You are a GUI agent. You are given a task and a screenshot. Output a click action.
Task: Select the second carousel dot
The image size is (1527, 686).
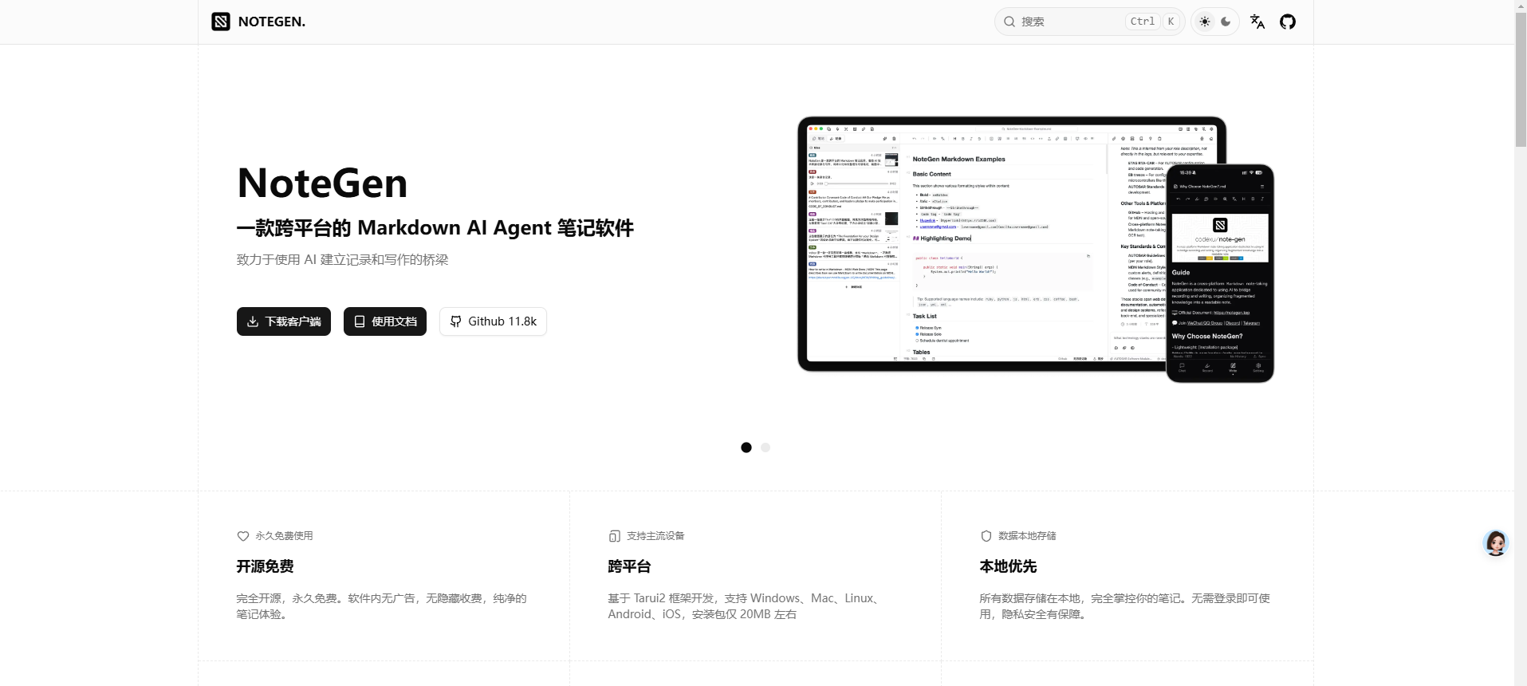[765, 447]
